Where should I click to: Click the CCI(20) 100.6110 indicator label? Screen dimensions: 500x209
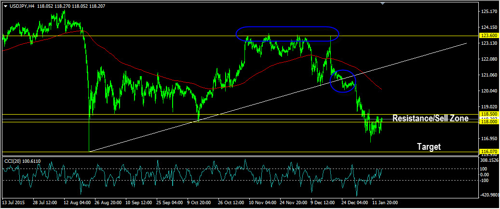pos(22,161)
